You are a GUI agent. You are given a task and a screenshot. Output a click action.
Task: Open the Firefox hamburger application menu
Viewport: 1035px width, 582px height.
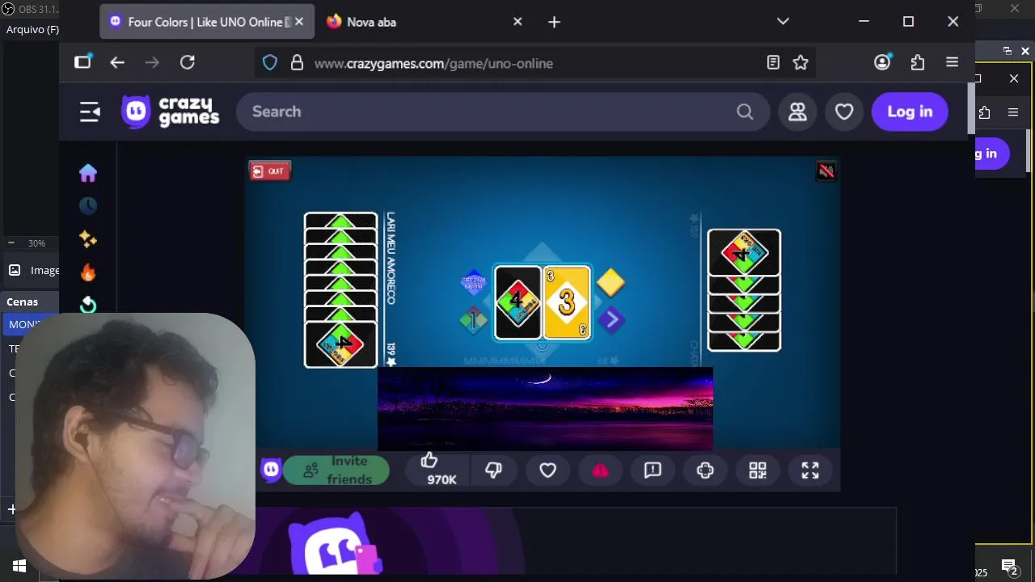pos(952,62)
